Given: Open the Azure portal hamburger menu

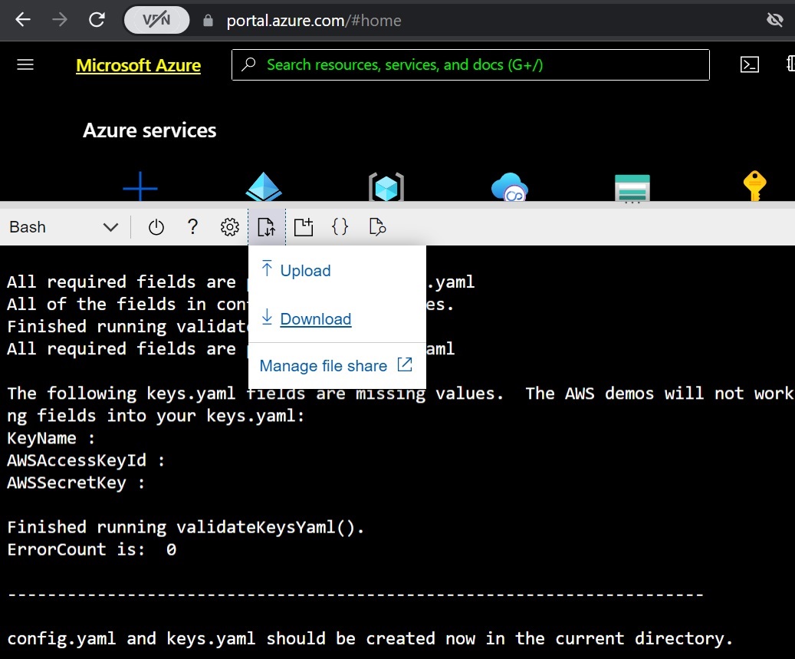Looking at the screenshot, I should pyautogui.click(x=25, y=65).
